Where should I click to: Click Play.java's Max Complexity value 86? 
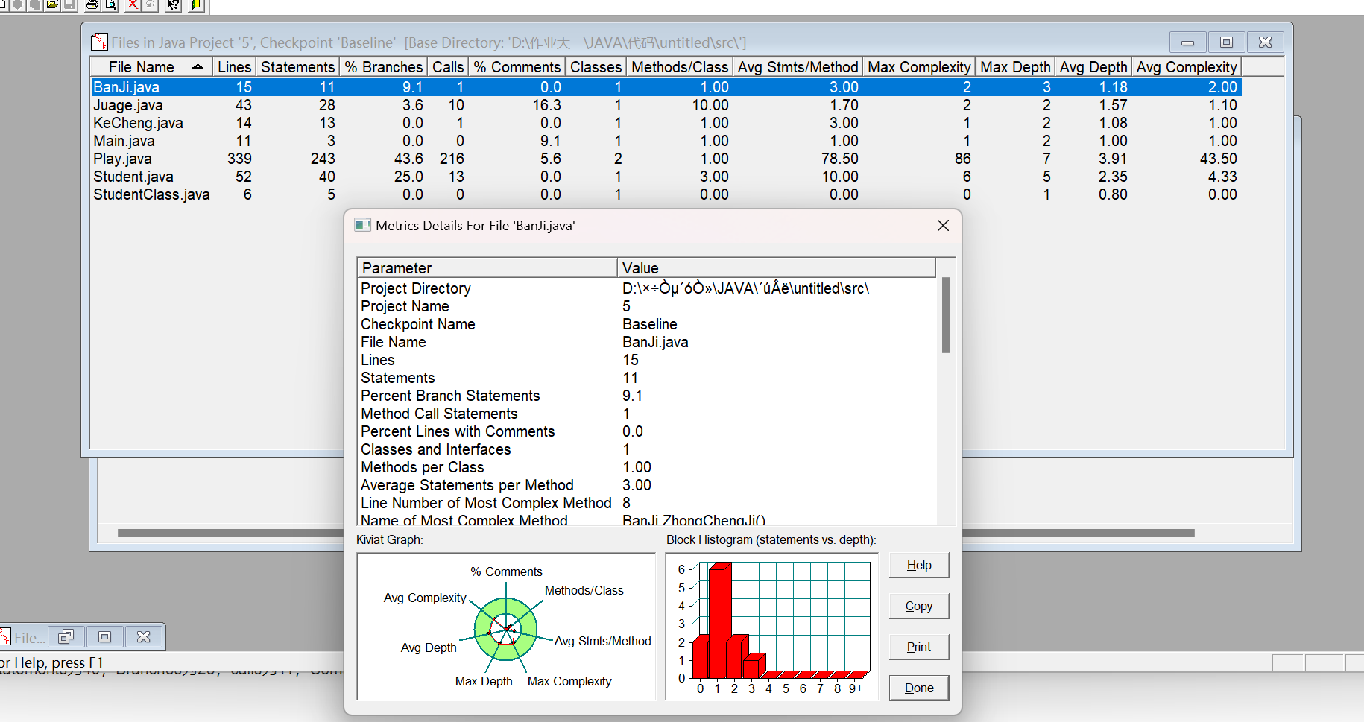pyautogui.click(x=962, y=159)
